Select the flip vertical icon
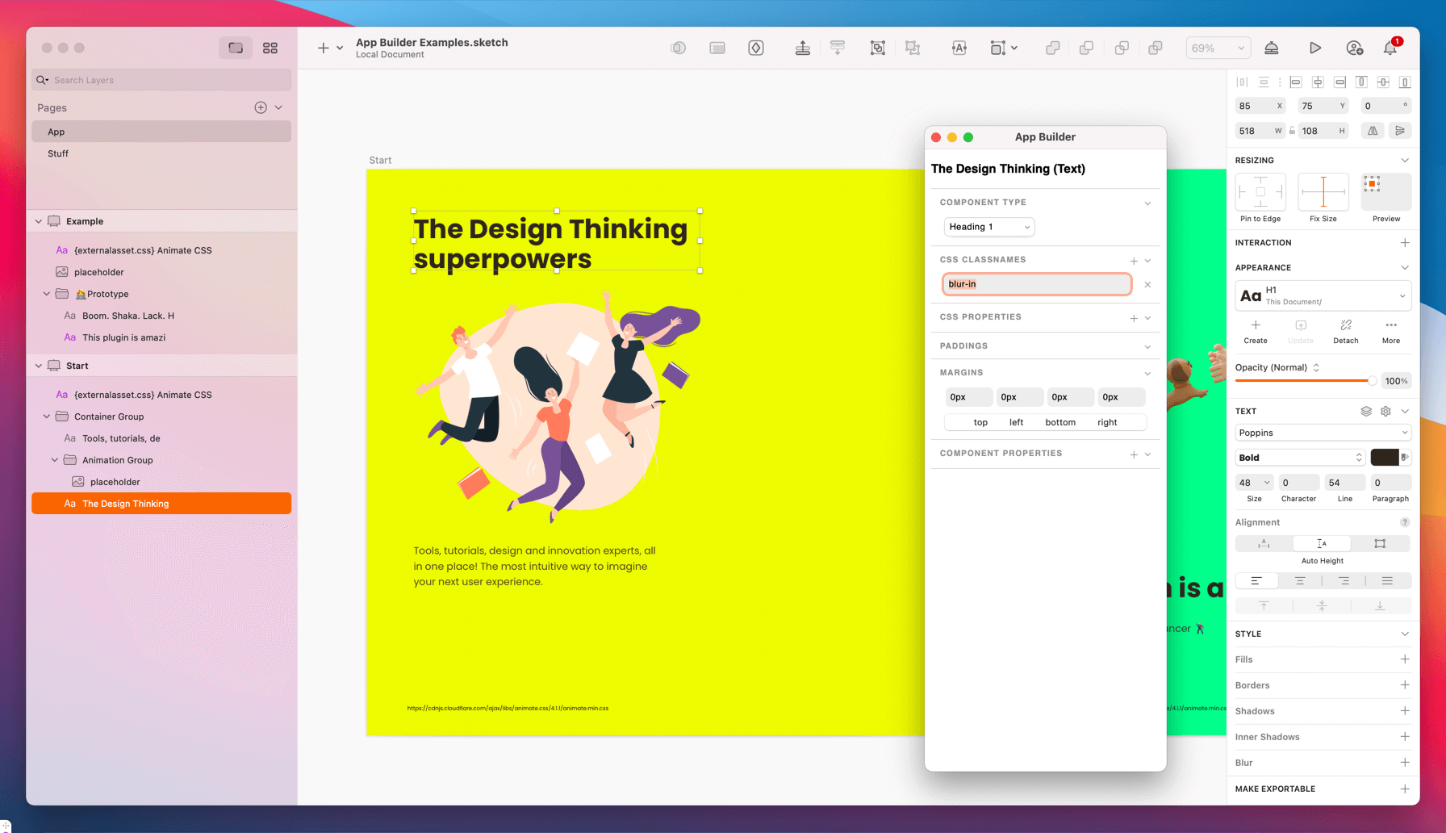This screenshot has width=1446, height=833. (x=1400, y=130)
